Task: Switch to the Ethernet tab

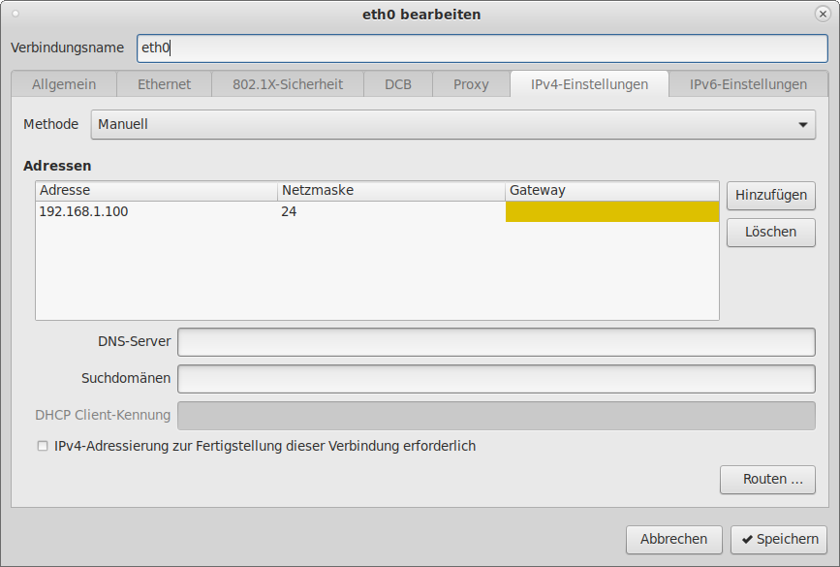Action: (x=164, y=84)
